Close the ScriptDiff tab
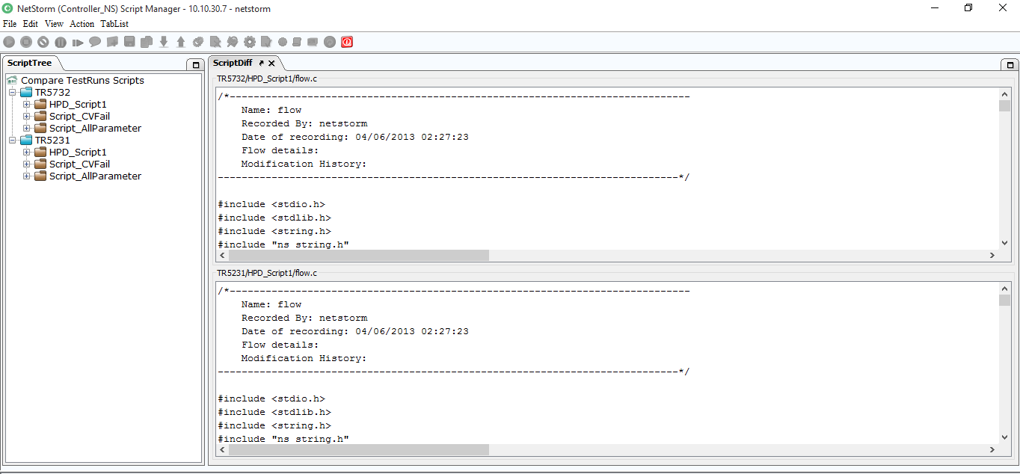This screenshot has height=474, width=1020. [272, 64]
